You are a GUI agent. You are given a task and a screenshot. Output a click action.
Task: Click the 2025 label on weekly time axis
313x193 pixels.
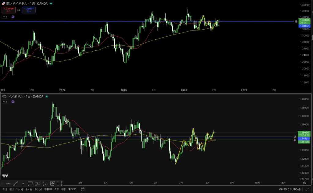click(123, 90)
